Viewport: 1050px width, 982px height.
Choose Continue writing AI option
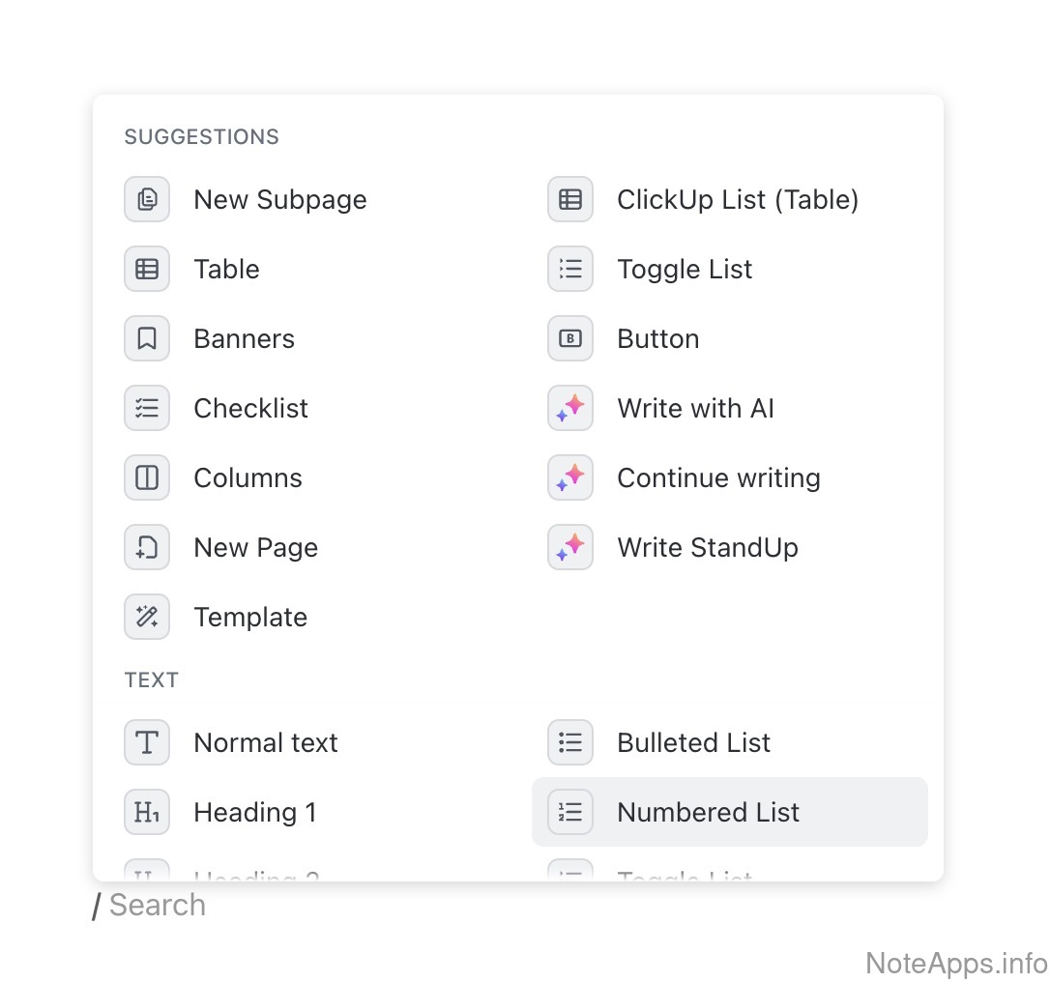point(717,478)
